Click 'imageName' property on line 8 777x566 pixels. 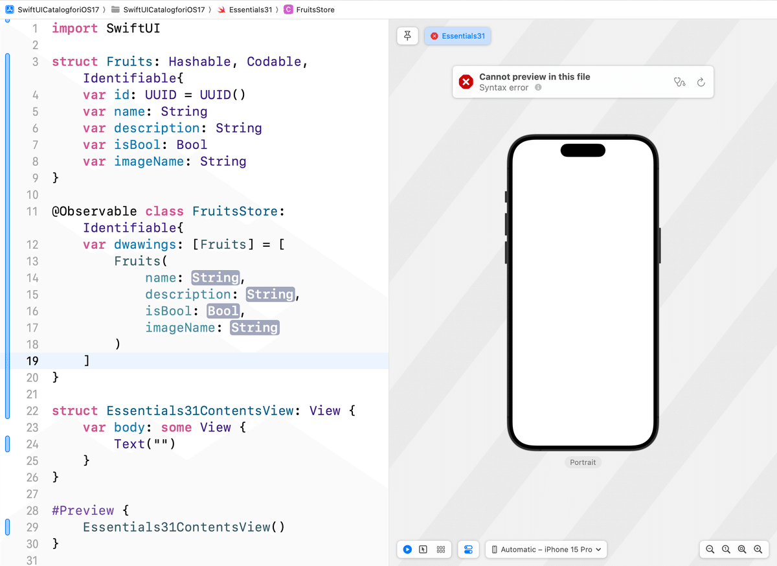tap(150, 161)
